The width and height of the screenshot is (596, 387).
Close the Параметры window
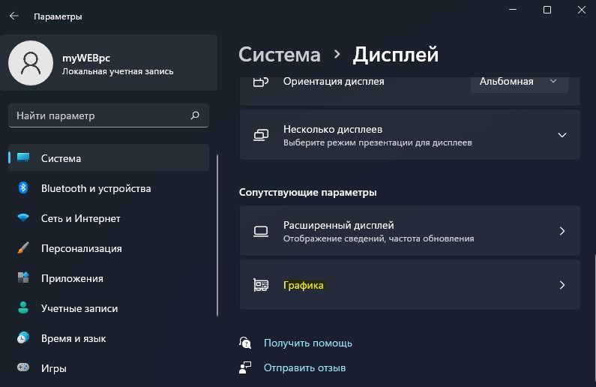[x=582, y=10]
